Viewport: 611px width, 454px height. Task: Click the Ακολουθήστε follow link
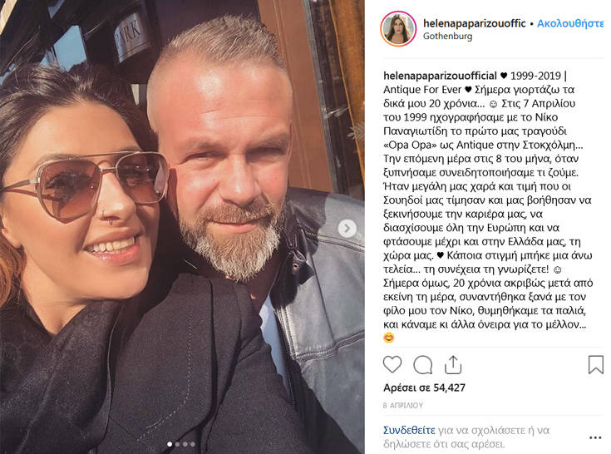[x=570, y=23]
